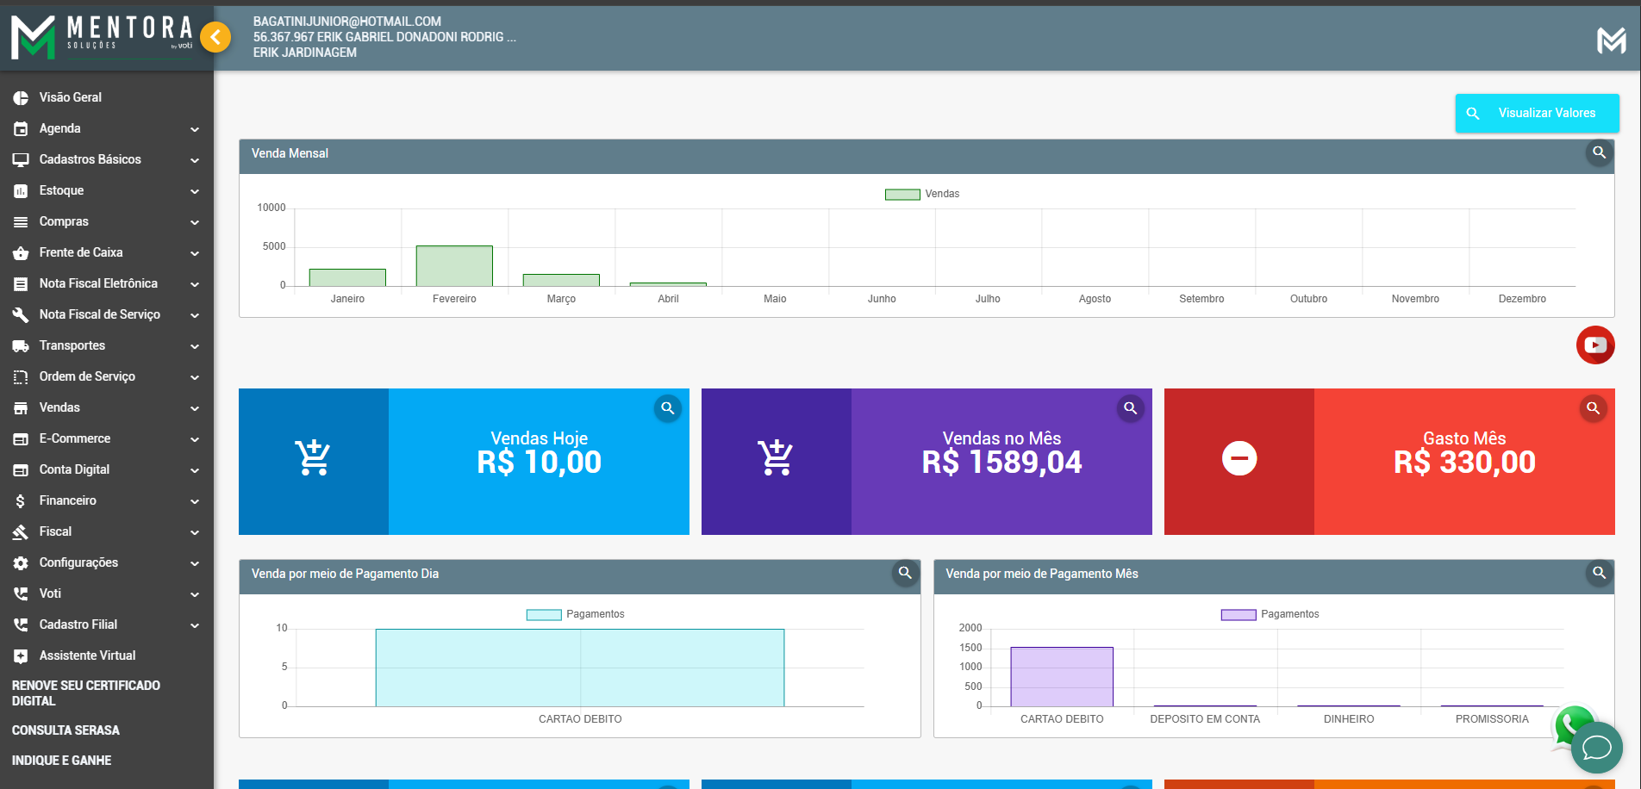Click magnifier on Venda por meio de Pagamento Dia
This screenshot has width=1641, height=789.
pyautogui.click(x=905, y=573)
